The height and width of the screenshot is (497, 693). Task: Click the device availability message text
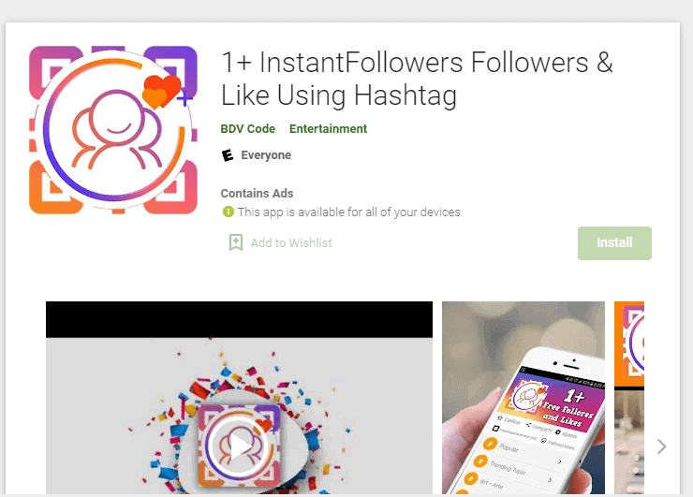(348, 212)
